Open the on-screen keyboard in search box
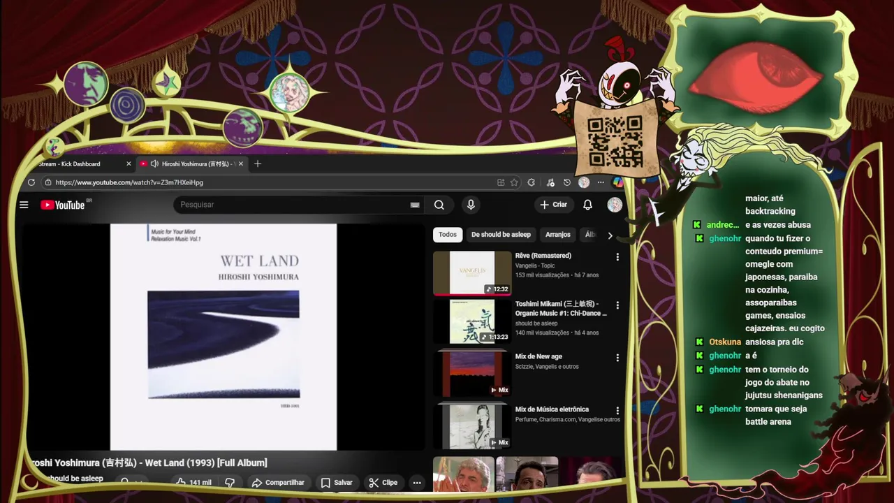This screenshot has height=503, width=894. coord(415,205)
